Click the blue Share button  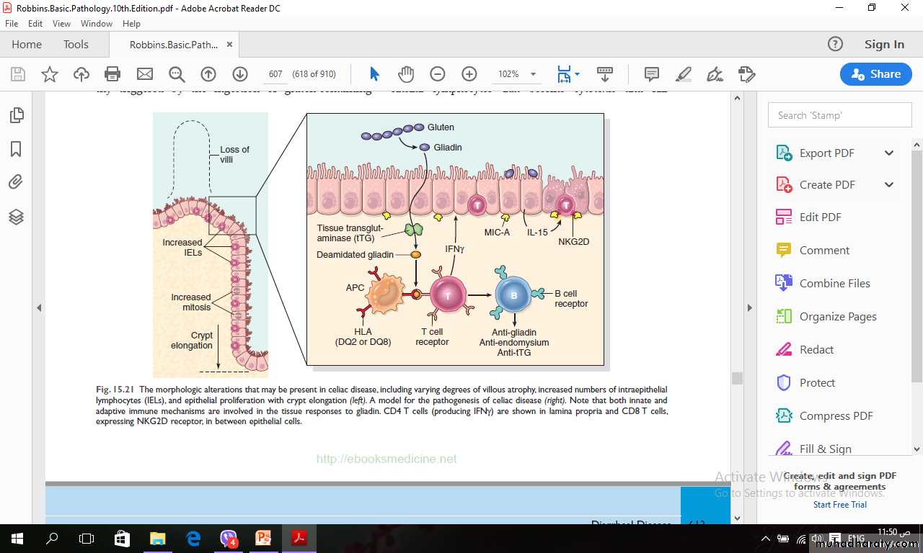pos(875,74)
